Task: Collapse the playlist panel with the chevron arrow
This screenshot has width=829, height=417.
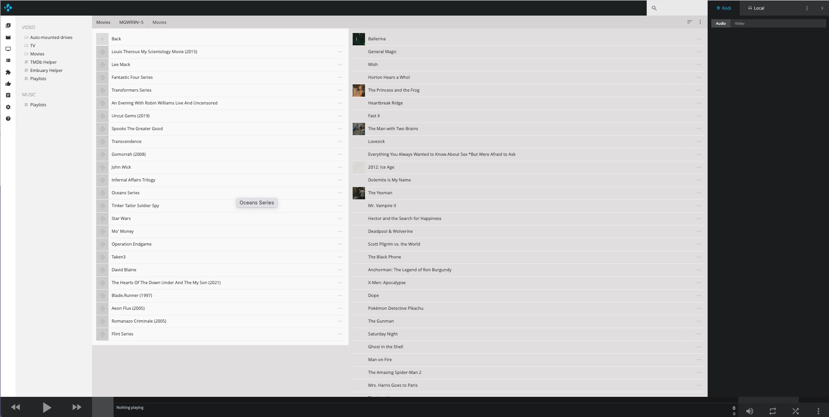Action: point(822,8)
